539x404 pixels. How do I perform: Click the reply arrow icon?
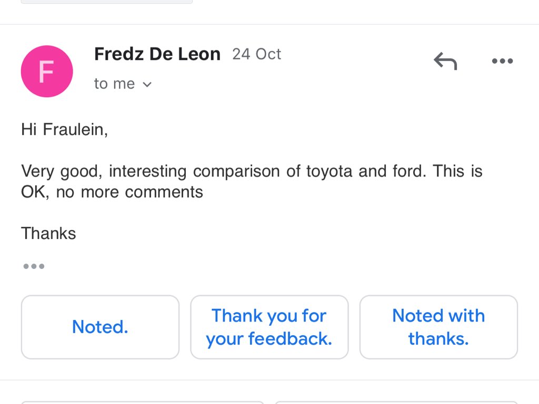tap(445, 61)
